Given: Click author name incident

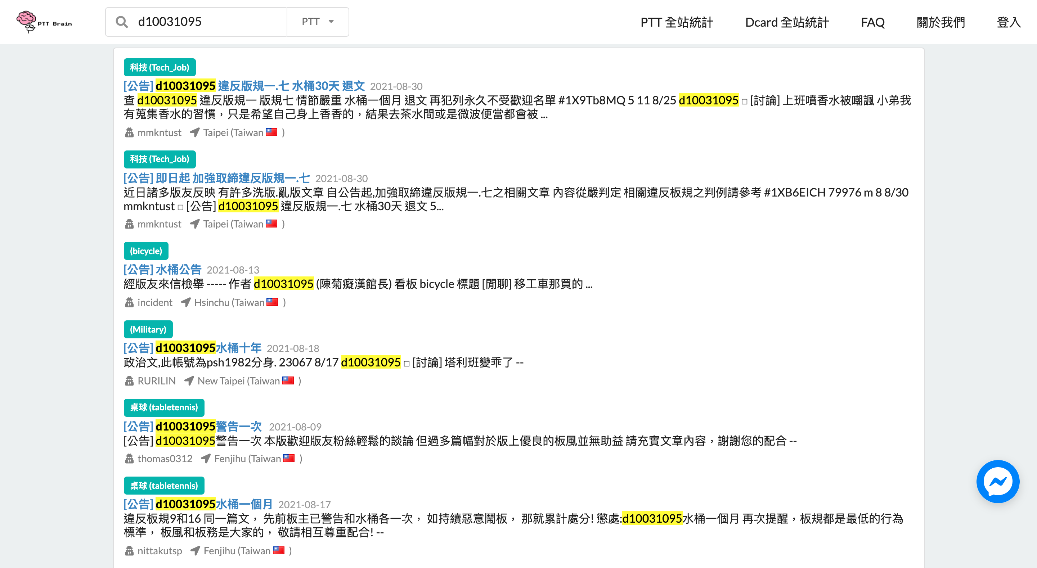Looking at the screenshot, I should 154,302.
